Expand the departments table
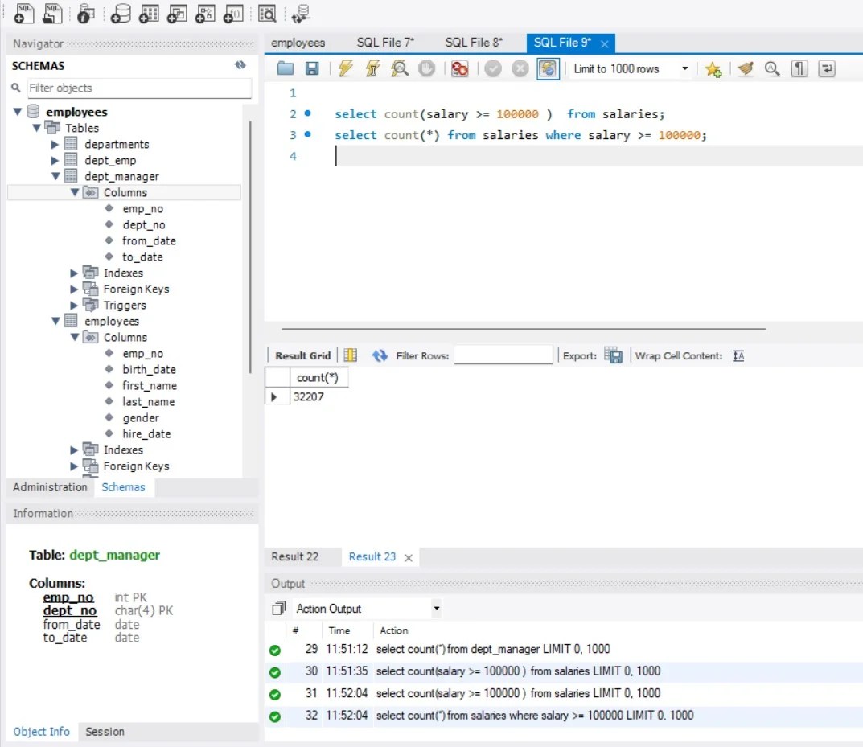Image resolution: width=863 pixels, height=747 pixels. (x=53, y=144)
